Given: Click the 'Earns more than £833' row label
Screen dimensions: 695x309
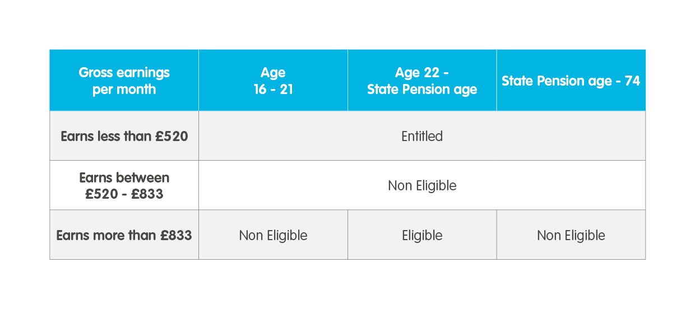Looking at the screenshot, I should click(x=124, y=235).
